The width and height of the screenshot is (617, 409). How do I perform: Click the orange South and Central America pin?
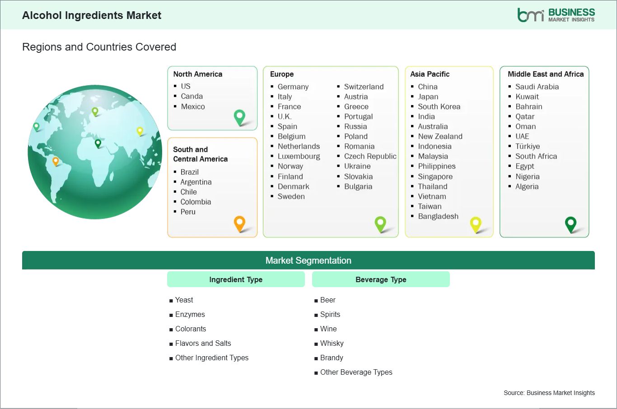[x=239, y=223]
